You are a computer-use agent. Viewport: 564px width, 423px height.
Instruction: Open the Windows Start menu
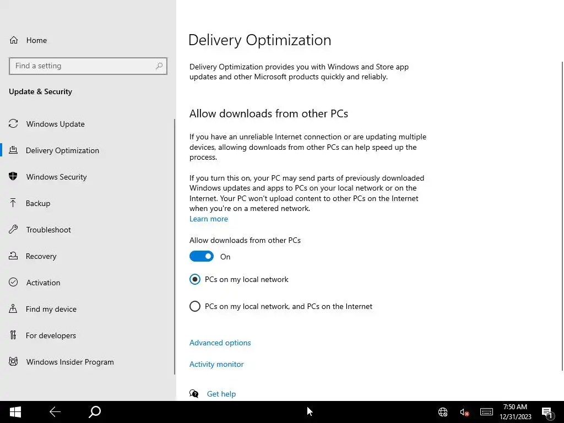tap(15, 412)
